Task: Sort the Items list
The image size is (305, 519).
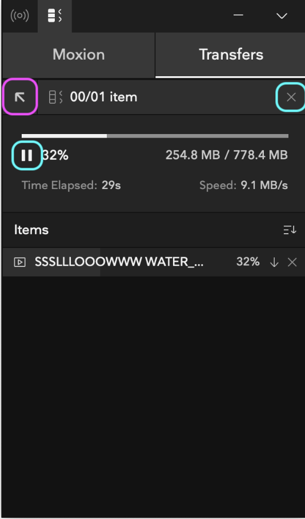Action: [290, 230]
